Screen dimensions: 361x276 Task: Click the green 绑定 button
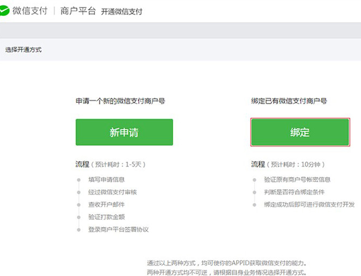pyautogui.click(x=300, y=132)
